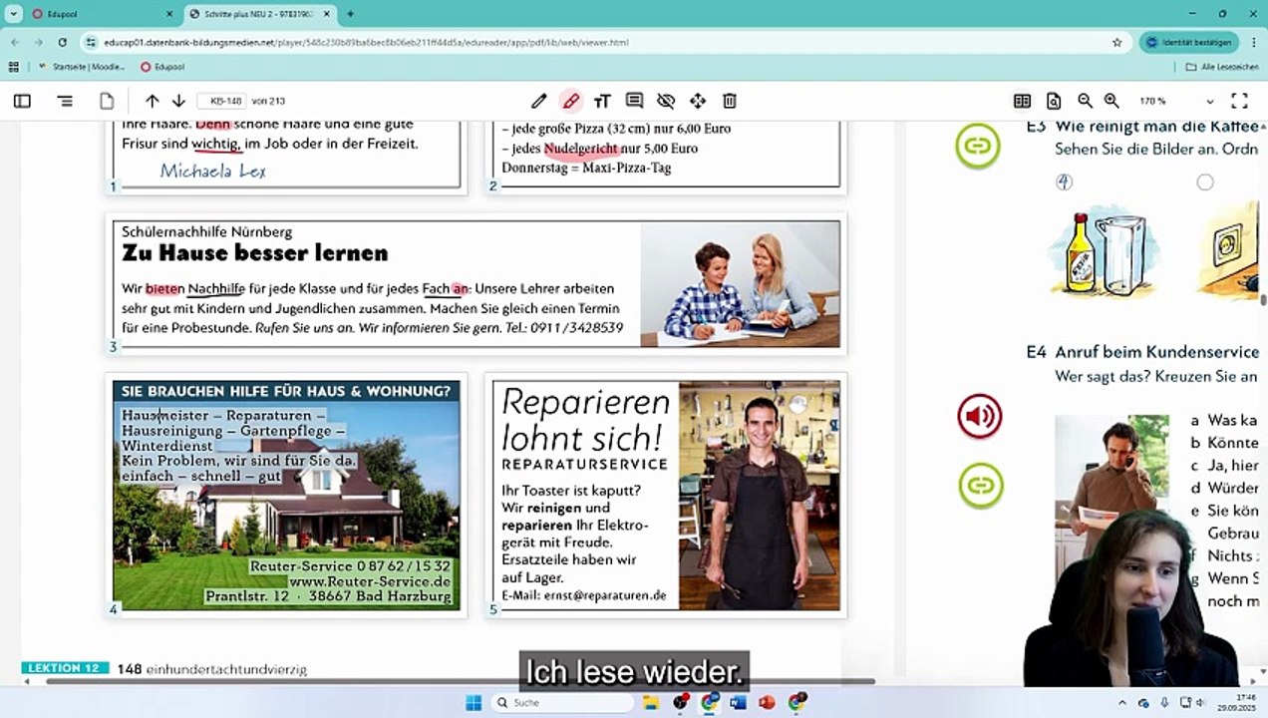This screenshot has height=718, width=1268.
Task: Click the taskbar Suche search box
Action: click(562, 703)
